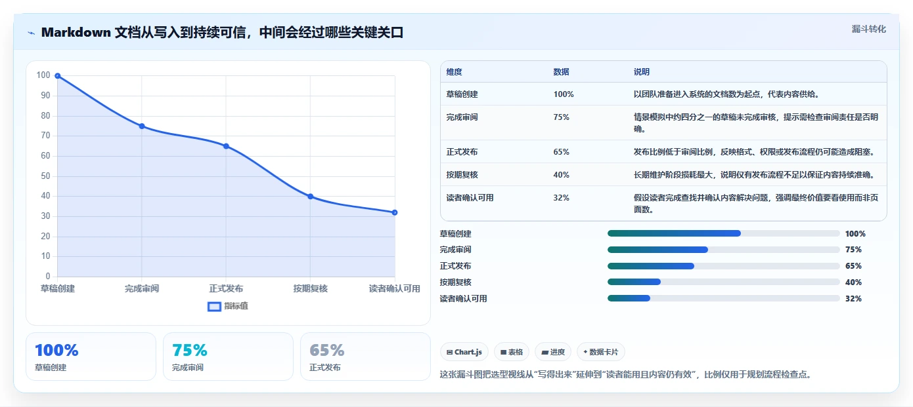Viewport: 913px width, 407px height.
Task: Click the chart data point at 按期复核
Action: 310,197
